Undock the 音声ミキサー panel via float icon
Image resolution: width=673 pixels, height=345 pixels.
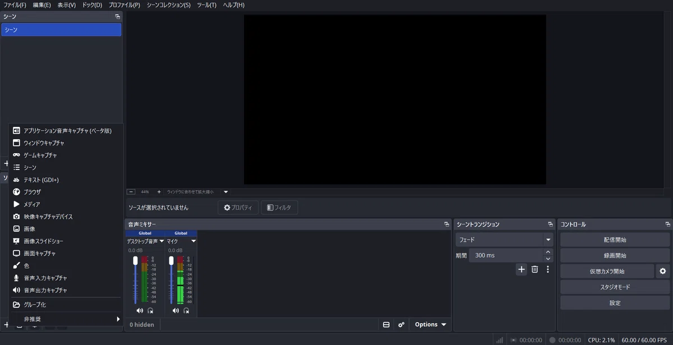446,224
